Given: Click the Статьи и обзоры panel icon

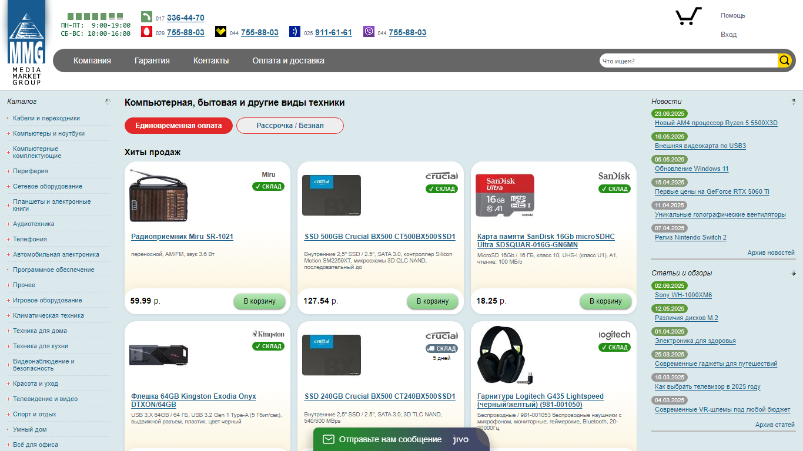Looking at the screenshot, I should pyautogui.click(x=793, y=273).
